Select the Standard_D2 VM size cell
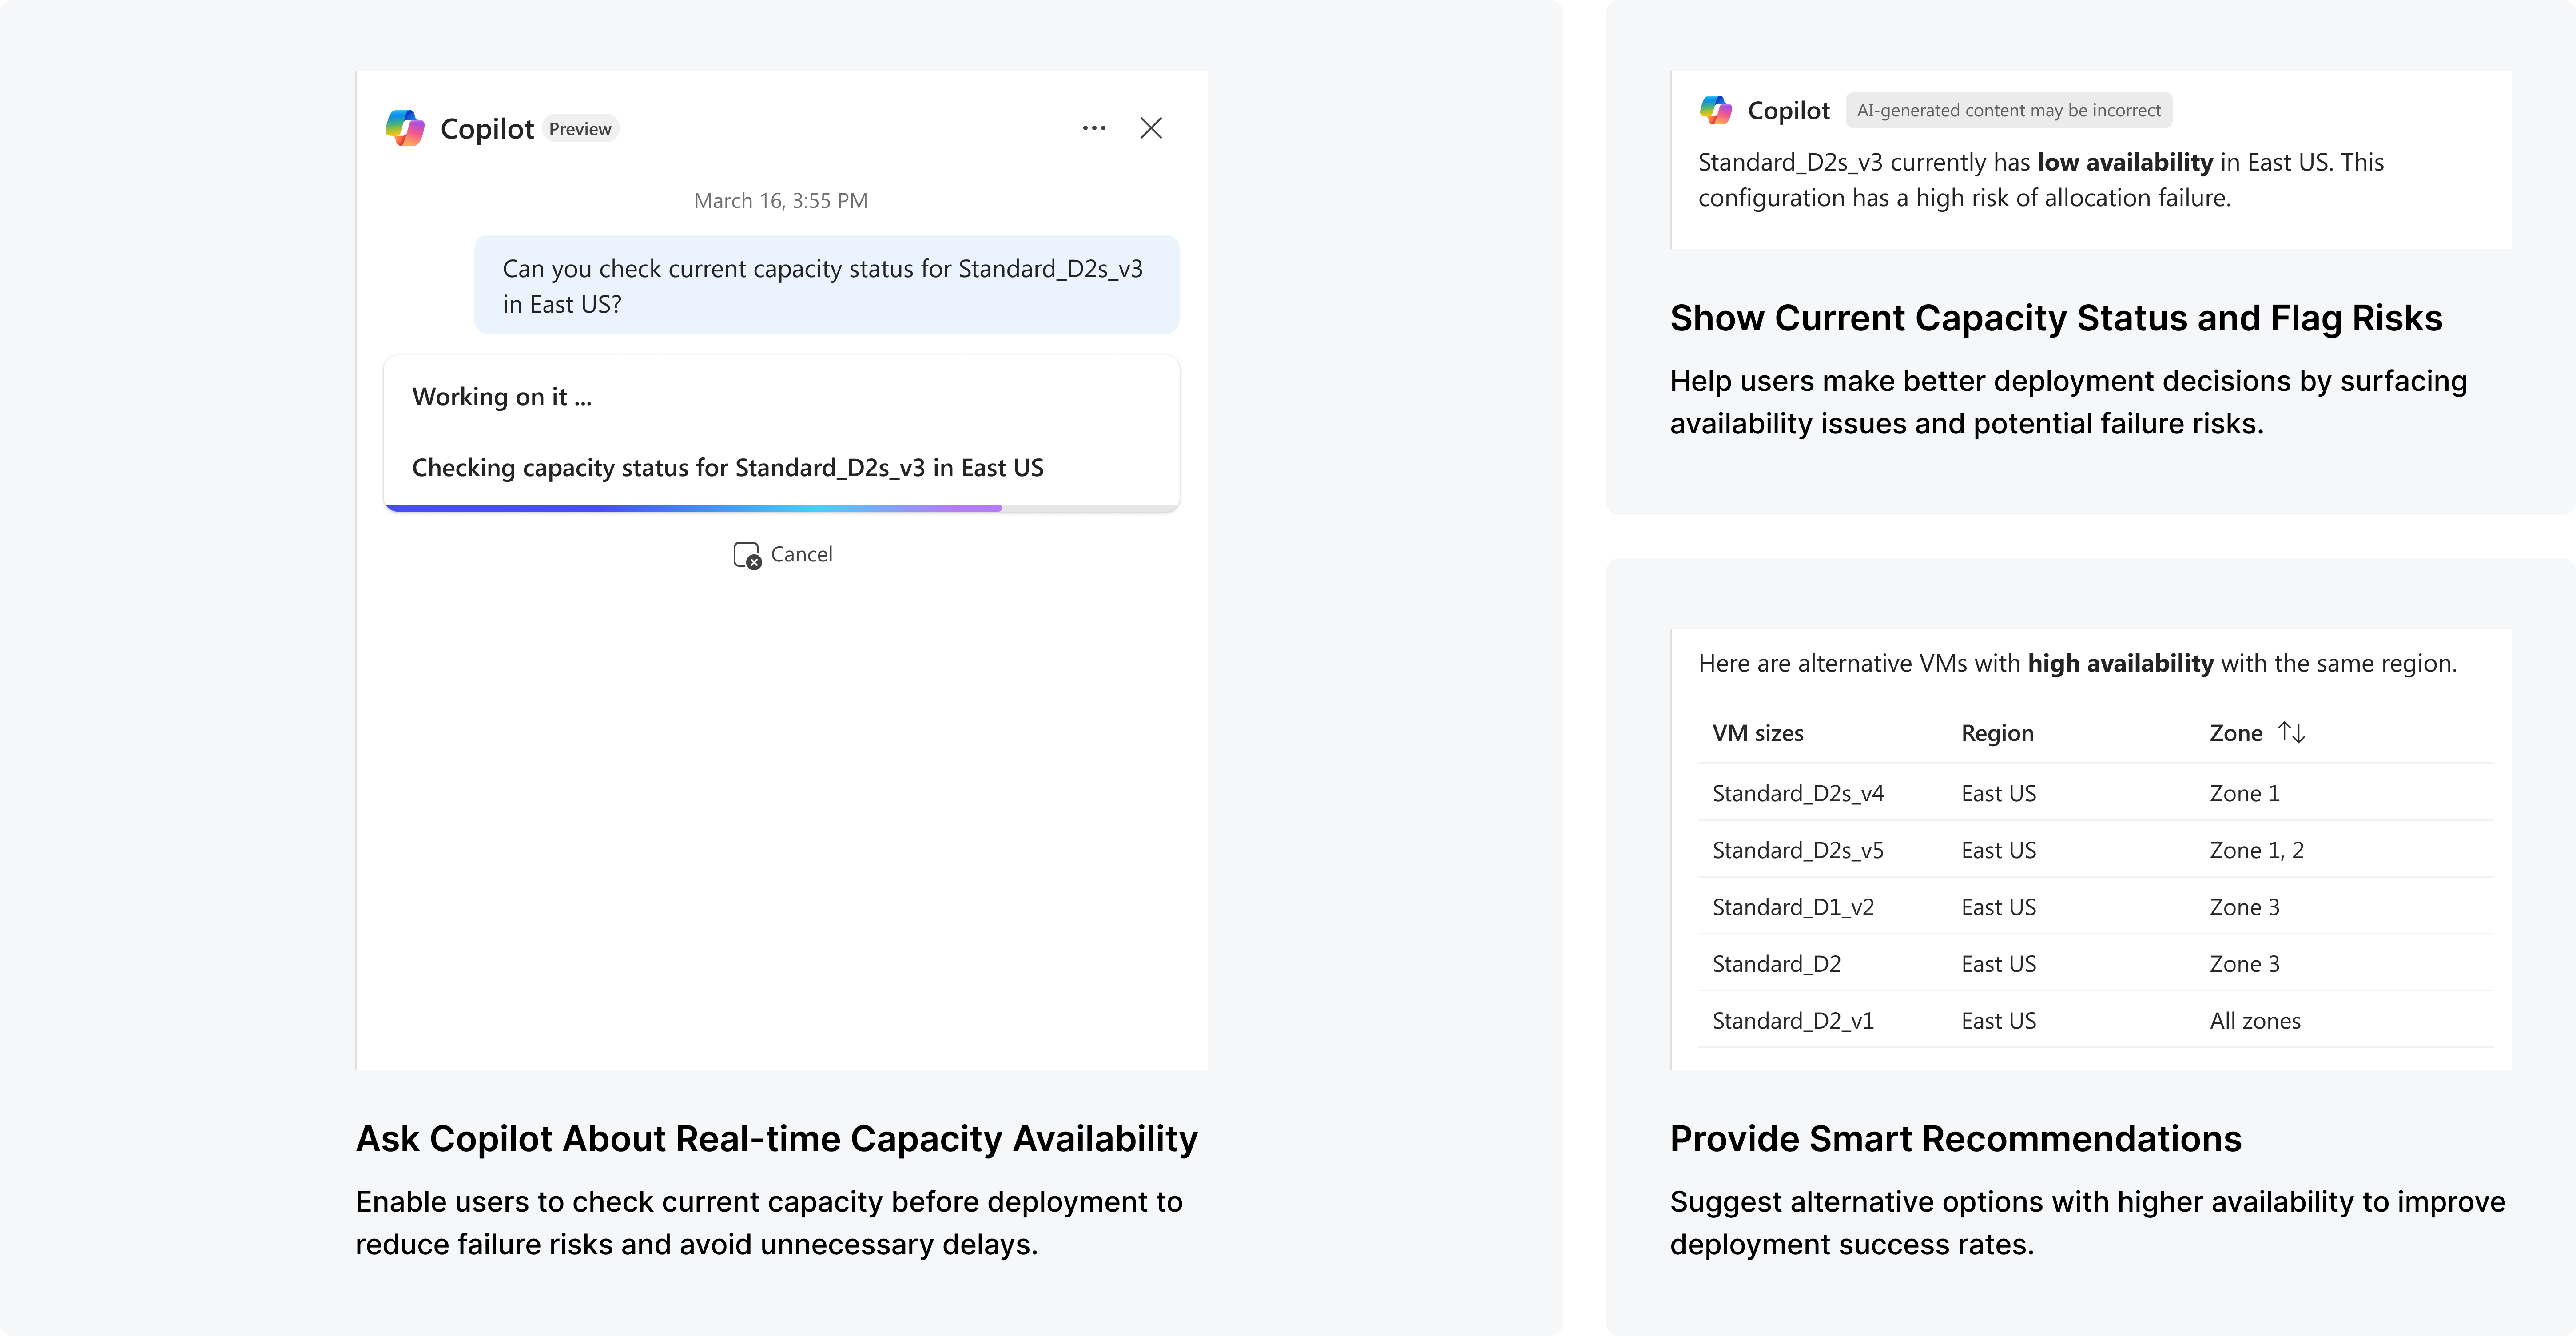 1777,964
